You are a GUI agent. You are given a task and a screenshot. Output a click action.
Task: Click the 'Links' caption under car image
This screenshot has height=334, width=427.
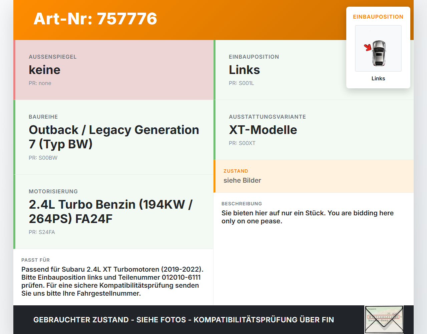tap(378, 78)
